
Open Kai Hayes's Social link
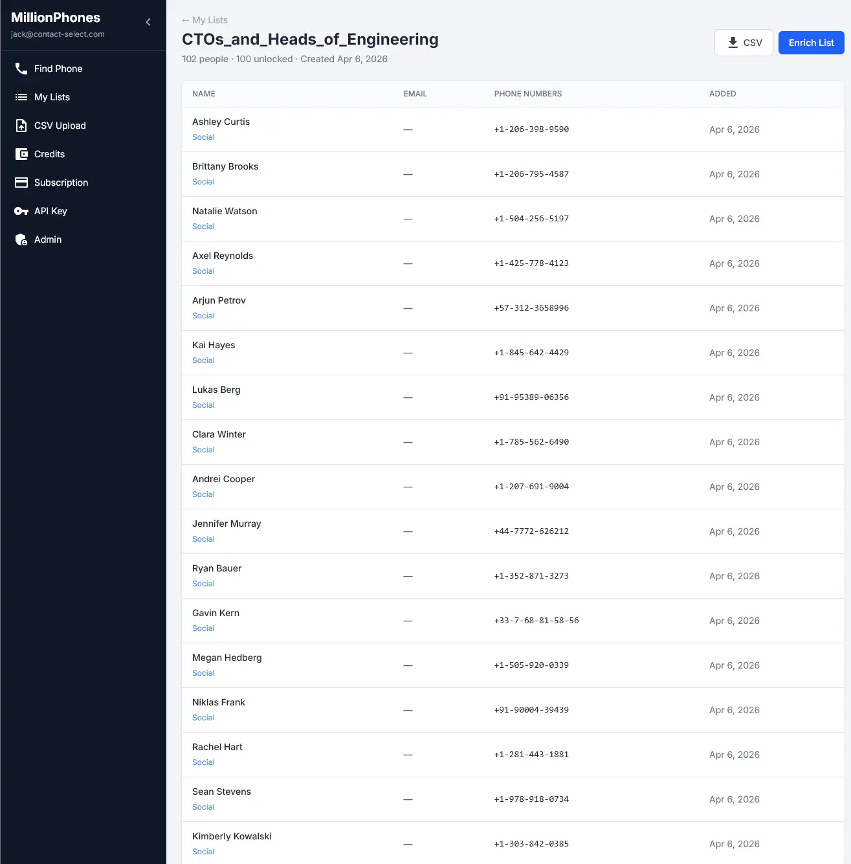(x=203, y=360)
